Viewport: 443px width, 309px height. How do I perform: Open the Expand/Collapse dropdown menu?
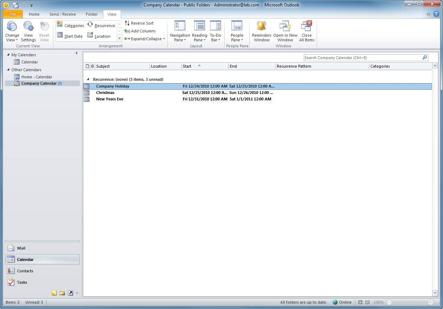145,39
